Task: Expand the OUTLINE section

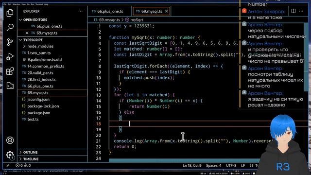Action: point(52,152)
